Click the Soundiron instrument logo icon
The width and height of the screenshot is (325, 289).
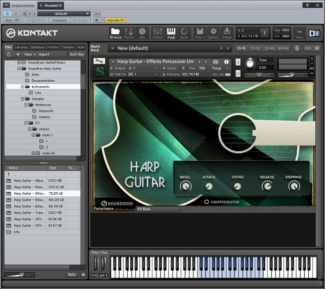[x=100, y=71]
